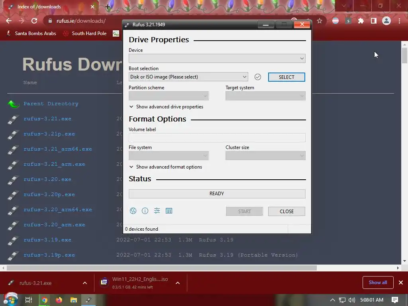Reload the Chrome page
The width and height of the screenshot is (408, 306).
coord(34,21)
